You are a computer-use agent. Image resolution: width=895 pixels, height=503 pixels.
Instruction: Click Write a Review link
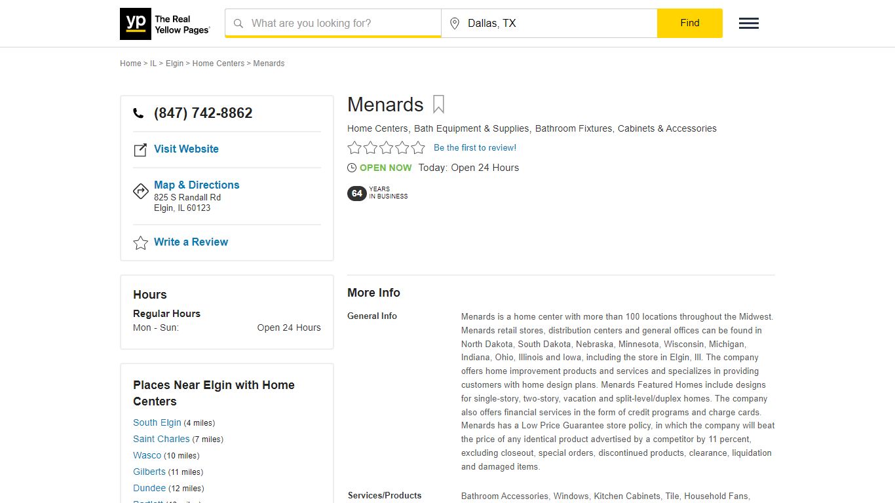[191, 242]
